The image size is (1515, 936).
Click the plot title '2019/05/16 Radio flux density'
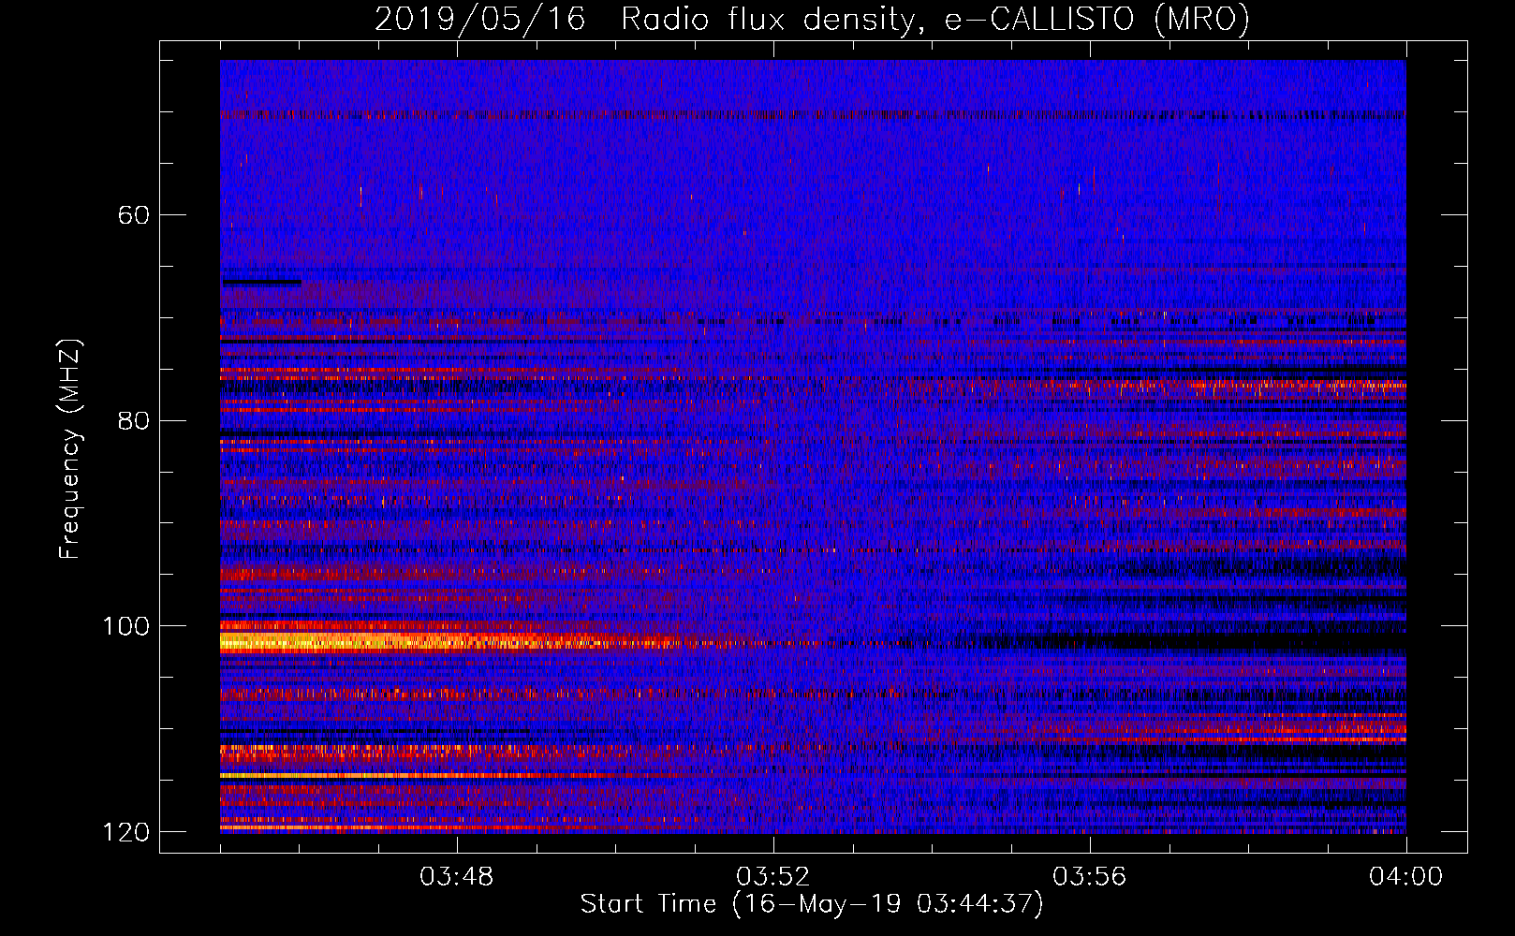pos(813,19)
